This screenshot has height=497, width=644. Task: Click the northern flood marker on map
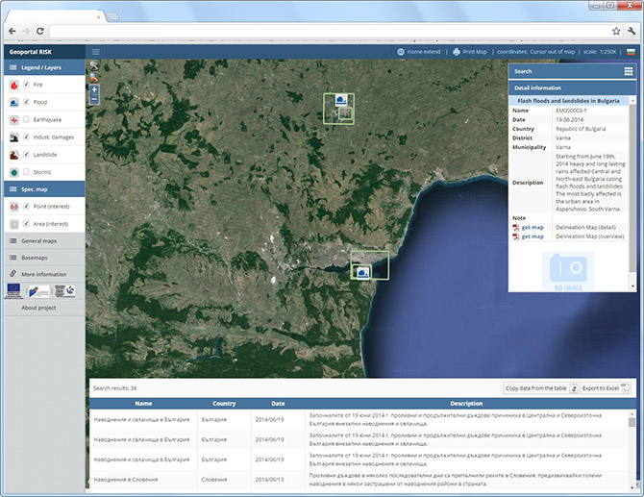coord(341,100)
